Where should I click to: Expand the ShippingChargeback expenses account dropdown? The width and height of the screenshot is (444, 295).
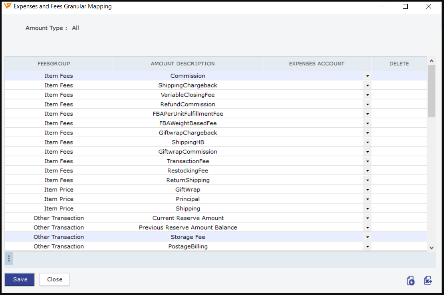tap(367, 85)
